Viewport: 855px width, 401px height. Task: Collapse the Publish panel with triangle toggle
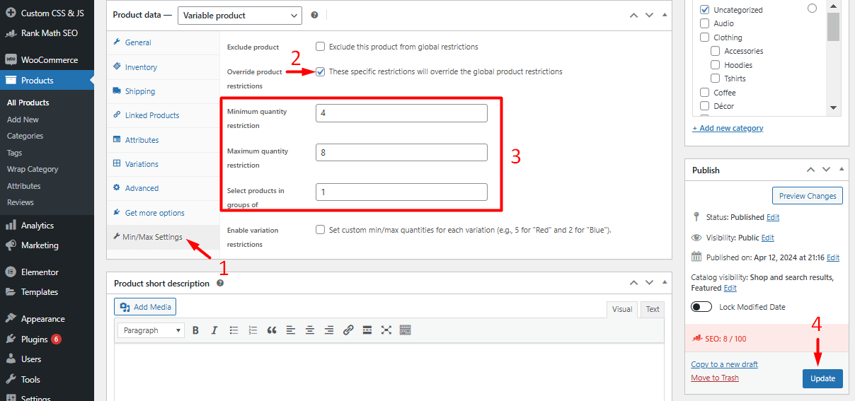[x=842, y=170]
